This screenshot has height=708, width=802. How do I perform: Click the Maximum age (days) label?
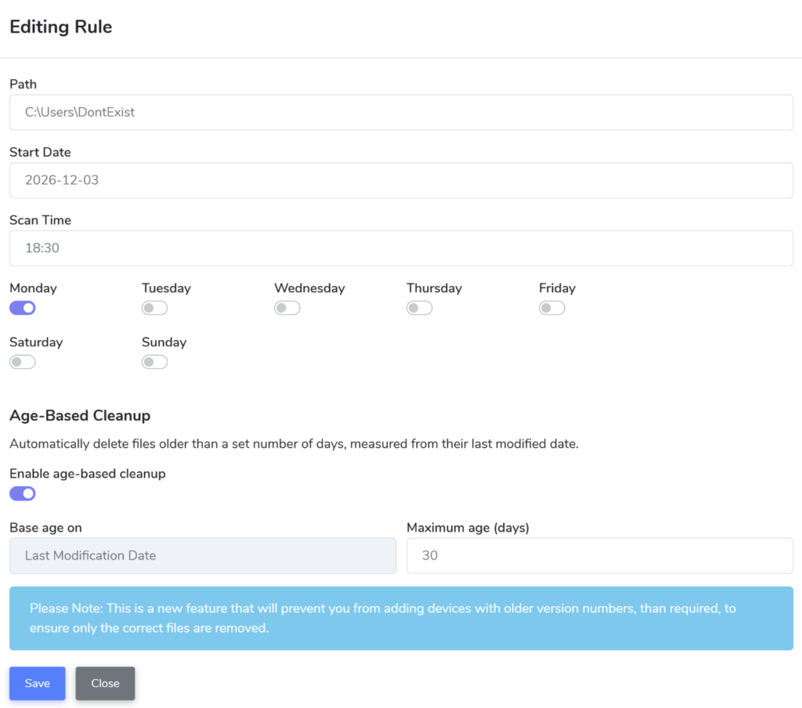[x=468, y=527]
